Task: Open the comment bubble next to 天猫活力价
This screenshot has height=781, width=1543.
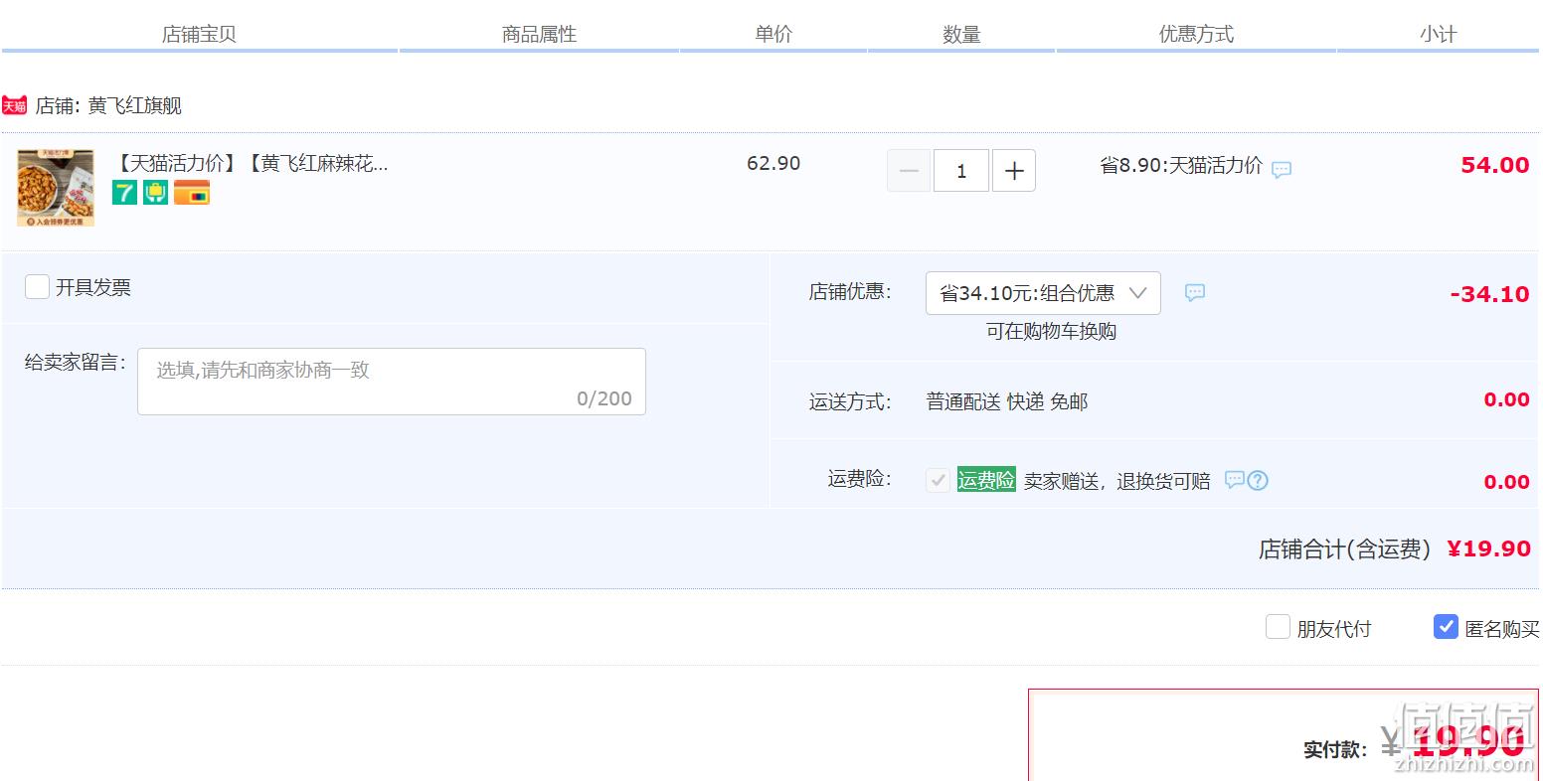Action: coord(1282,170)
